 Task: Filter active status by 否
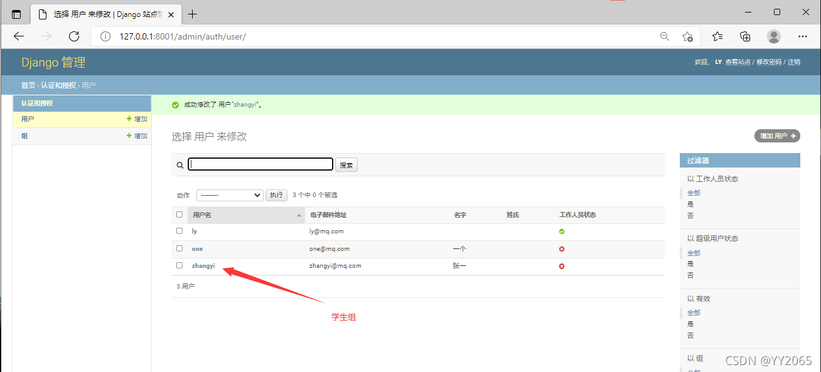coord(690,335)
